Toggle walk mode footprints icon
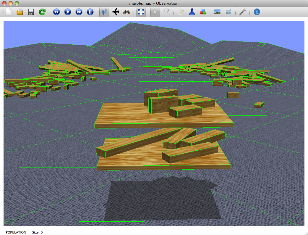Screen dimensions: 308x235 click(104, 12)
